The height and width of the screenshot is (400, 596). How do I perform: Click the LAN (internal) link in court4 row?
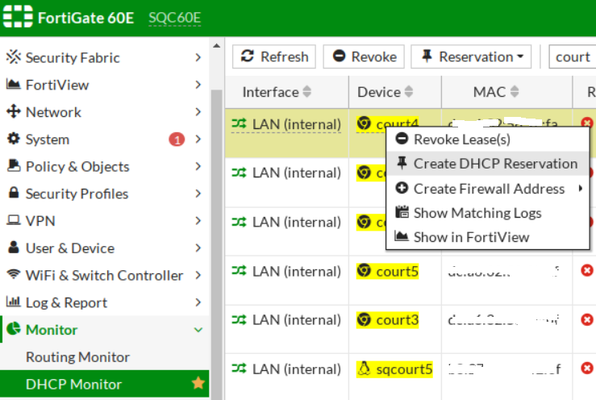tap(297, 124)
